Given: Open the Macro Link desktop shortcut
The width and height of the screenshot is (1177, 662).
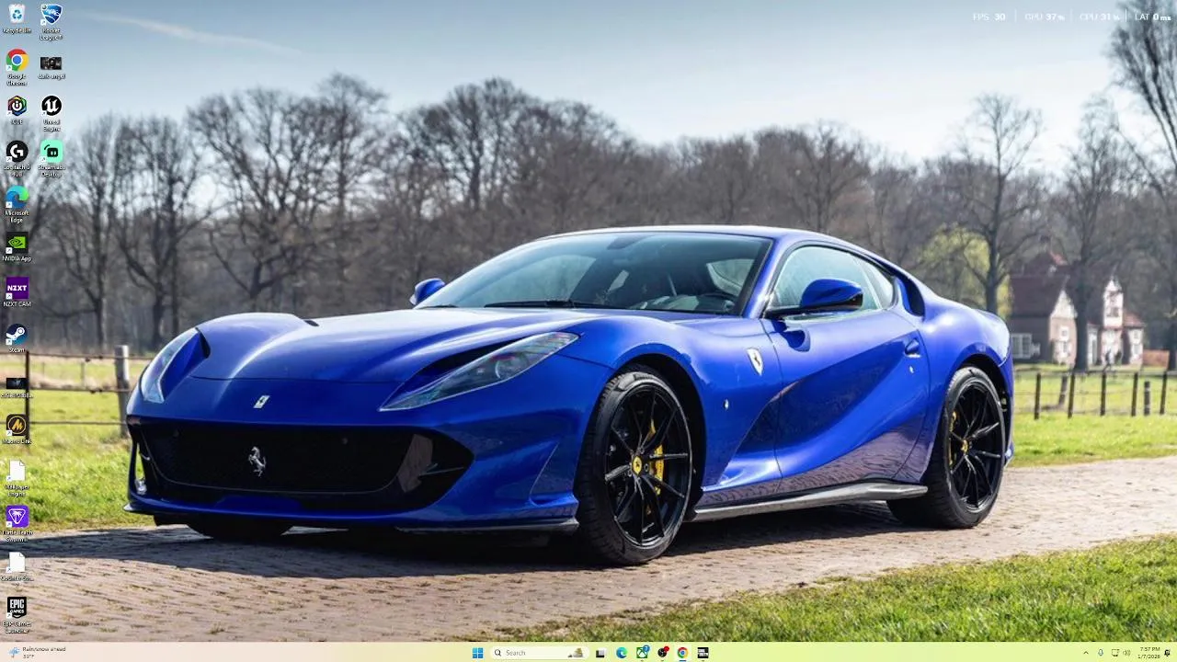Looking at the screenshot, I should [x=17, y=428].
